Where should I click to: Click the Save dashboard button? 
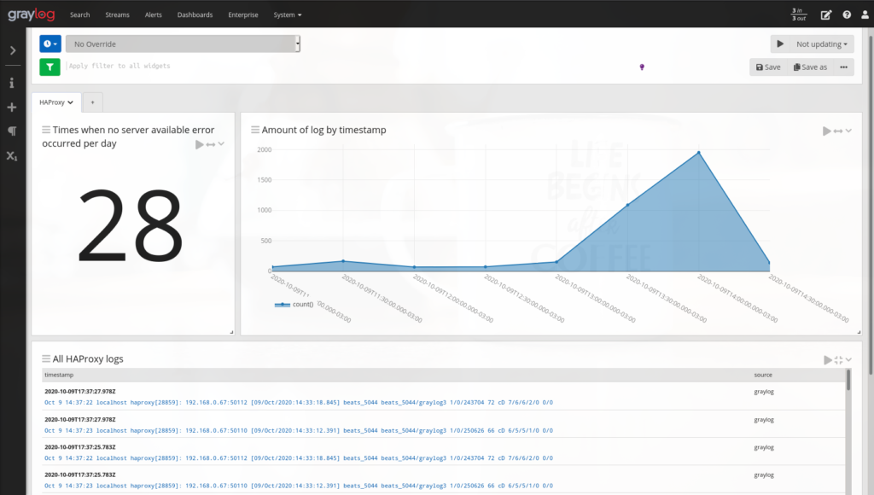768,67
